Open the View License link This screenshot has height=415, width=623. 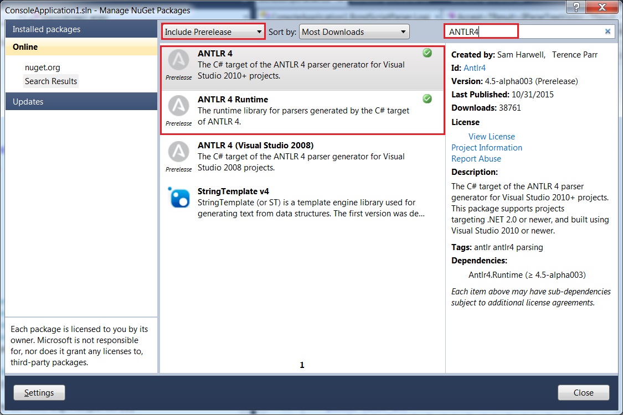(492, 137)
